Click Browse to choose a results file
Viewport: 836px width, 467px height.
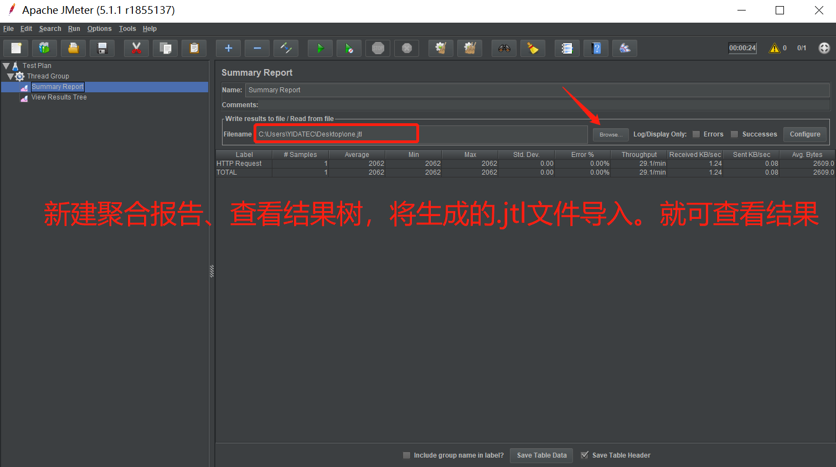pos(611,134)
